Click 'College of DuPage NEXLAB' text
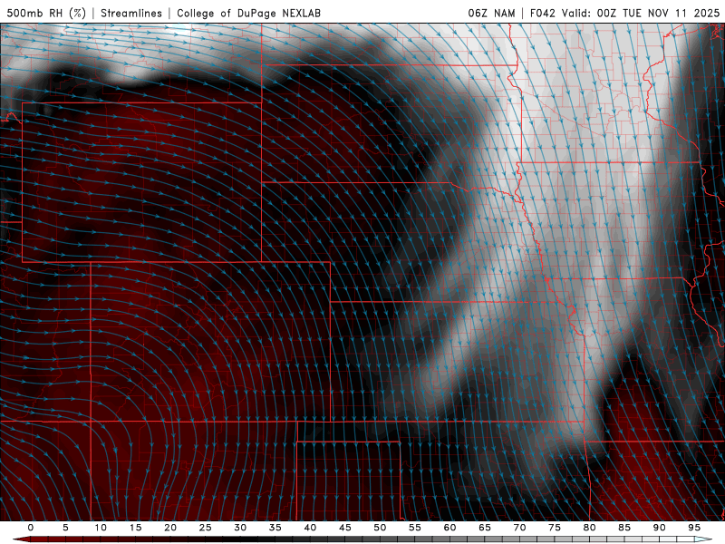Image resolution: width=725 pixels, height=544 pixels. [x=248, y=13]
